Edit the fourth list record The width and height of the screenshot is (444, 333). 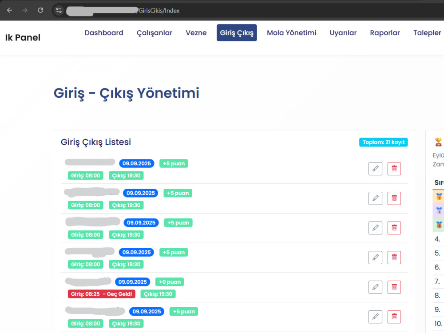pyautogui.click(x=375, y=258)
